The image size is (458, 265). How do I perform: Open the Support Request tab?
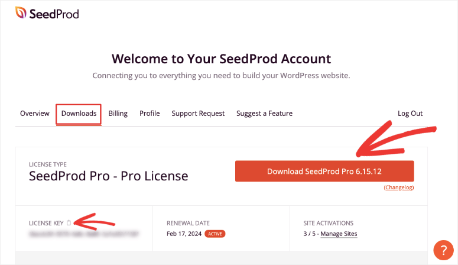(198, 114)
